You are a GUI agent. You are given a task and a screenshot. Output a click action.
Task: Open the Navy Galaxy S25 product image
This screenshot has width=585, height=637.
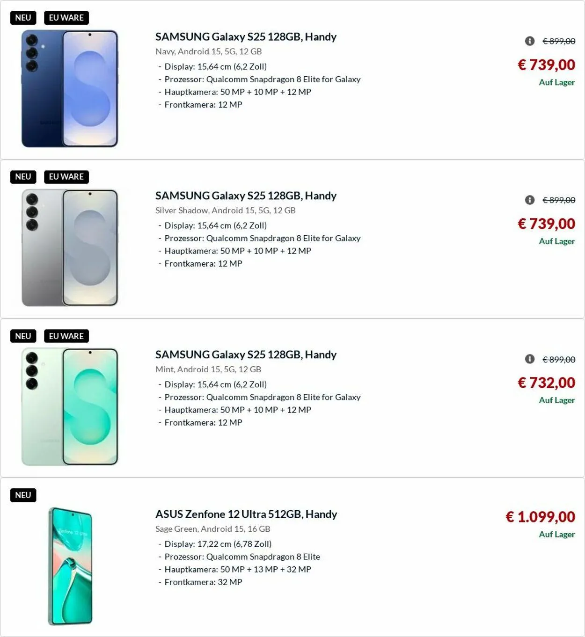[70, 89]
